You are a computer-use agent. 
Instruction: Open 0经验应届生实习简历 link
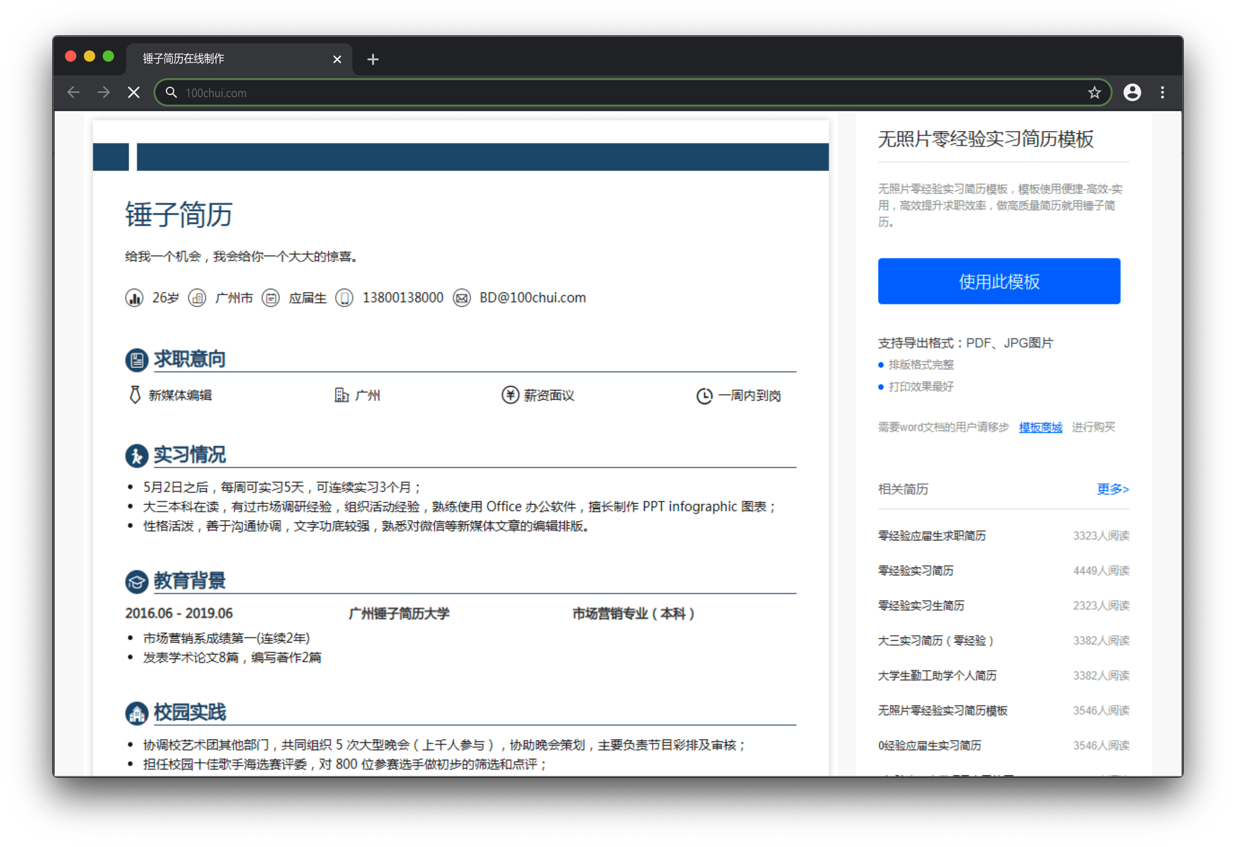point(929,746)
